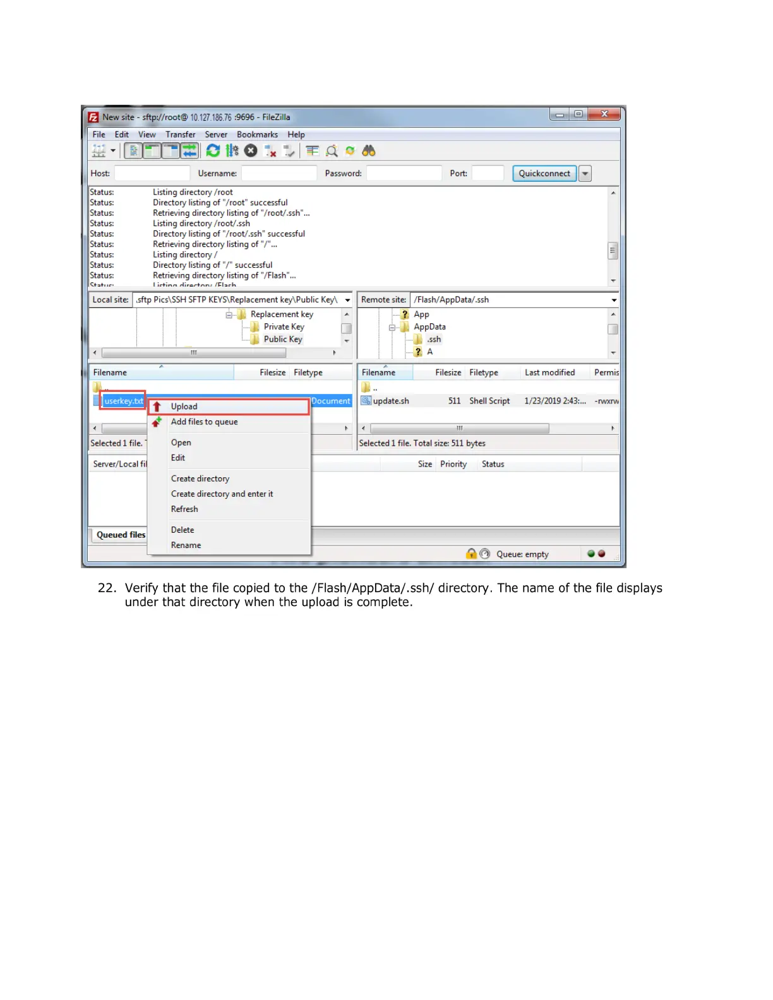Image resolution: width=773 pixels, height=1000 pixels.
Task: Select the App remote folder
Action: point(421,314)
